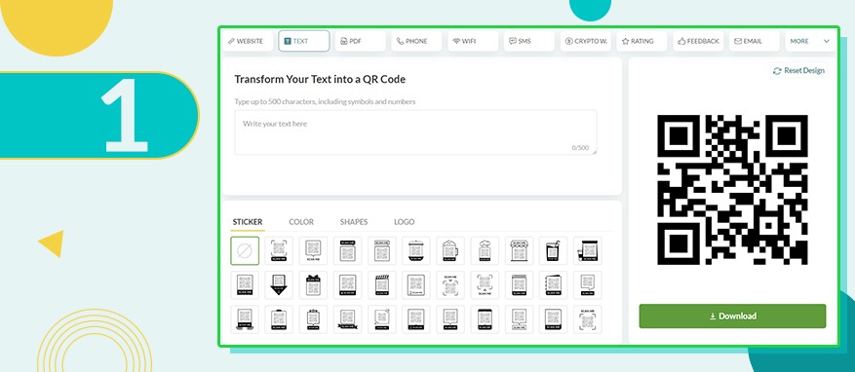Choose the gift bow sticker frame
The height and width of the screenshot is (372, 855).
coord(314,285)
